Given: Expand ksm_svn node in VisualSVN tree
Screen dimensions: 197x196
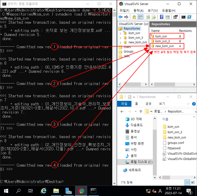Looking at the screenshot, I should click(120, 33).
